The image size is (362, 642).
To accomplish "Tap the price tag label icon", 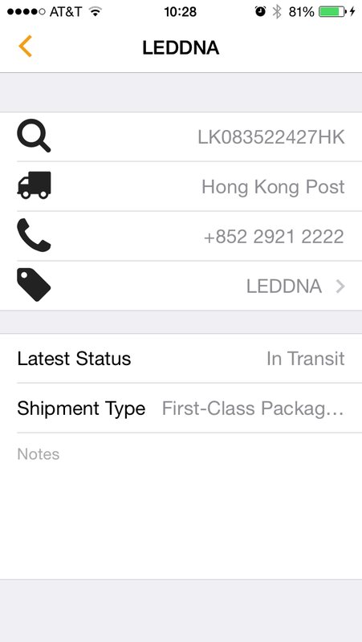I will [34, 285].
